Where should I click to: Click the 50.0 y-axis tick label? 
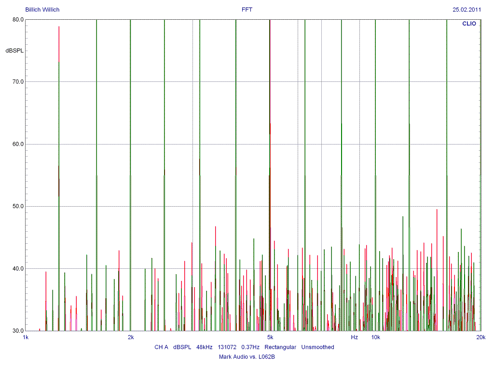[x=18, y=206]
